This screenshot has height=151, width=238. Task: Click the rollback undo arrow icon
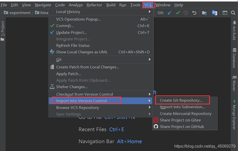(194, 13)
